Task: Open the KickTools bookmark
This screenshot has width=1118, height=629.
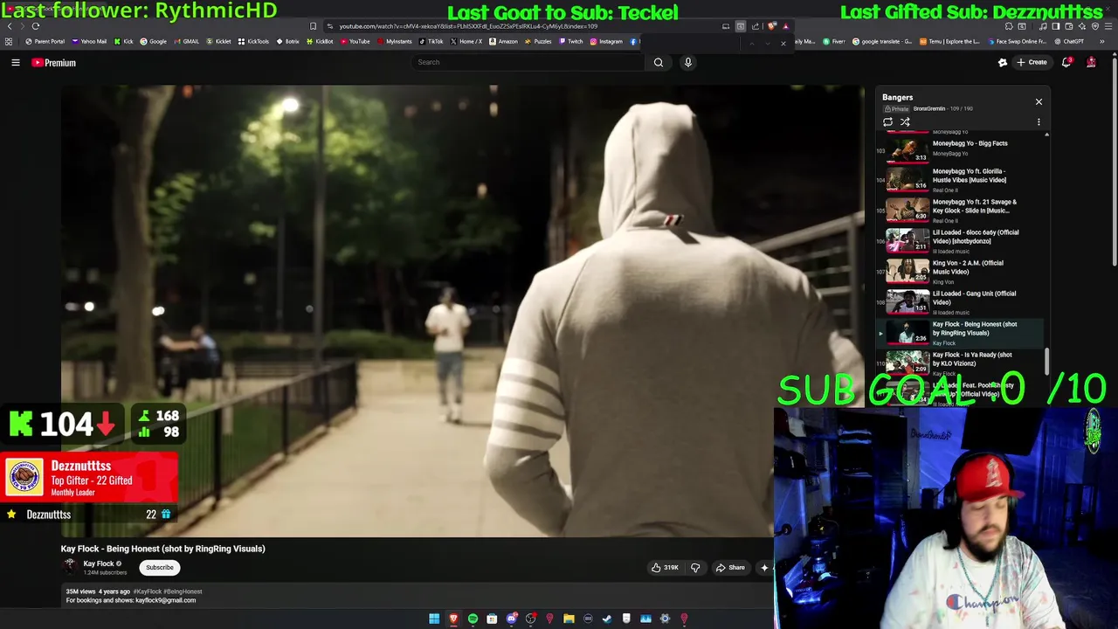Action: [253, 41]
